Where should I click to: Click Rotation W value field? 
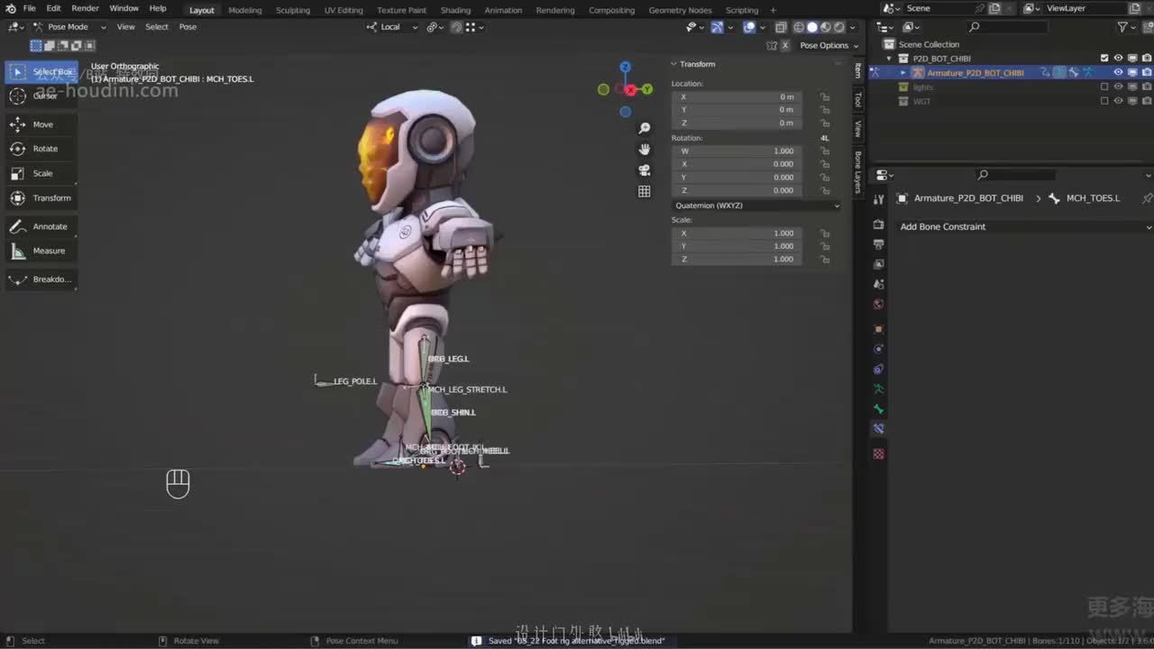pyautogui.click(x=736, y=151)
